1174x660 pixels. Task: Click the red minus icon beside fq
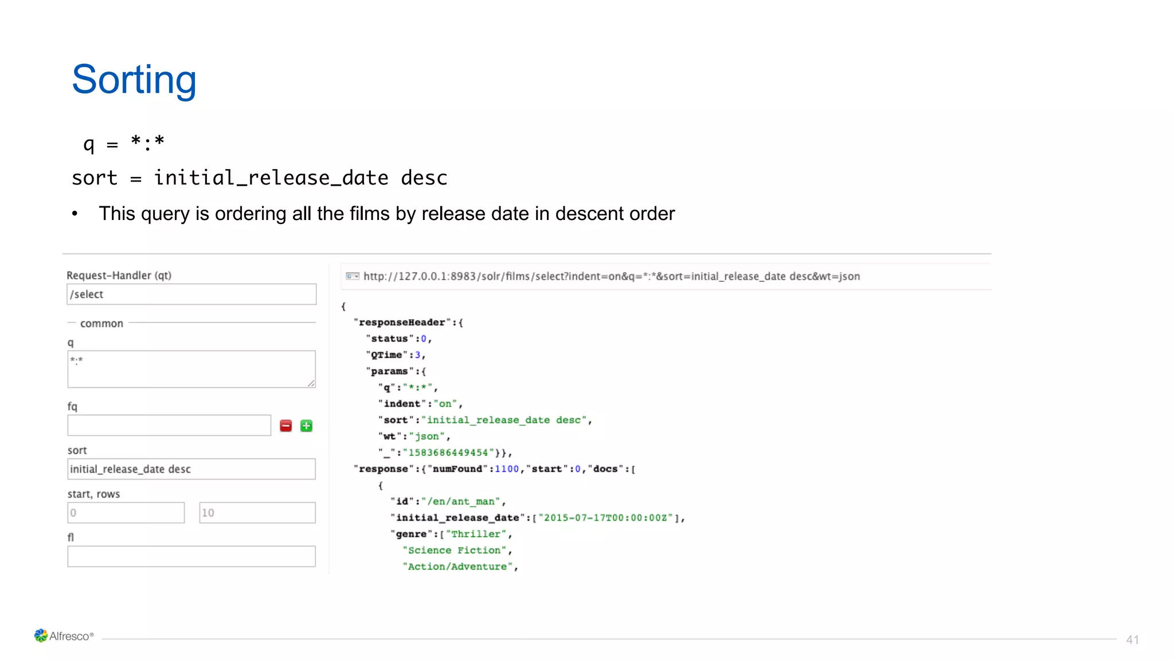tap(285, 426)
